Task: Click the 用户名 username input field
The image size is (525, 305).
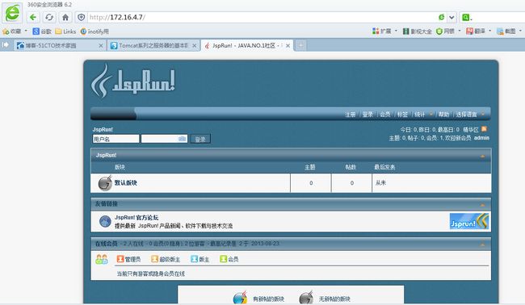Action: click(x=115, y=139)
